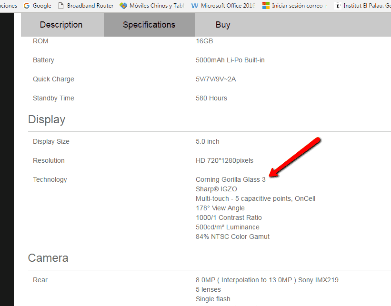
Task: Click the Word W bookmark icon
Action: click(195, 6)
